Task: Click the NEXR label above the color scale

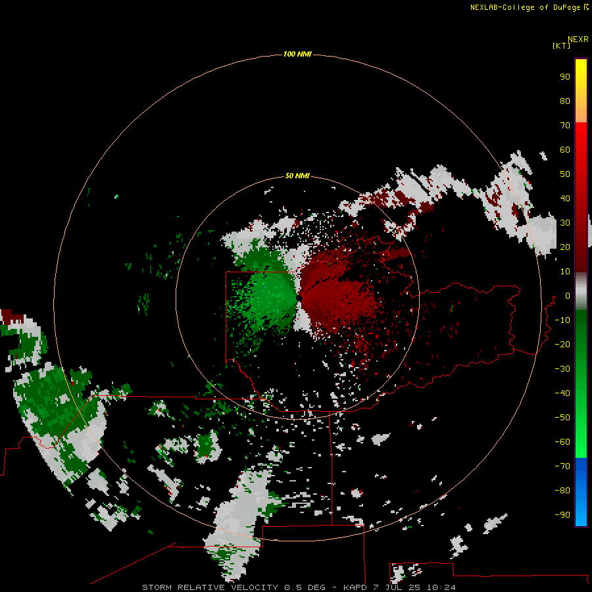Action: 578,39
